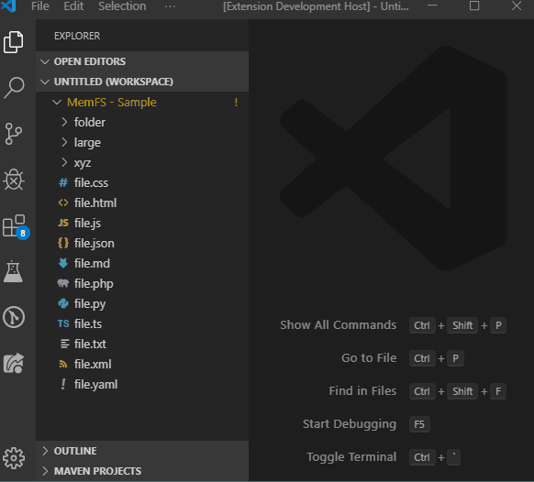Open the Explorer view in activity bar
This screenshot has height=482, width=534.
click(x=14, y=42)
